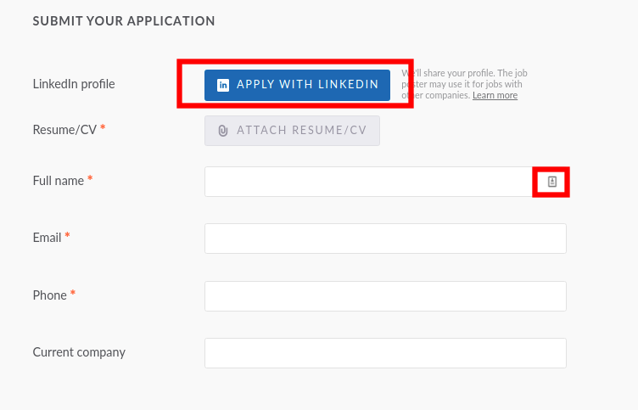Click the autofill contact icon in the Full name field

(551, 182)
